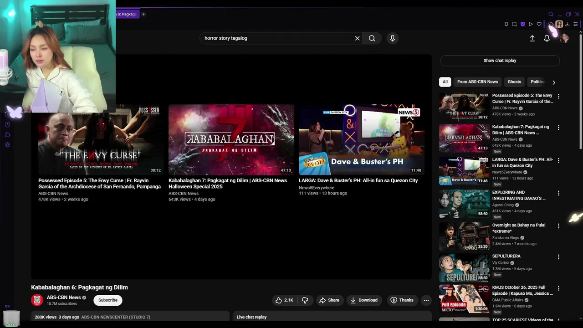The image size is (583, 328).
Task: Click 'Kababalaghan 6: Pagkagat ng Dilim' video title
Action: tap(79, 287)
